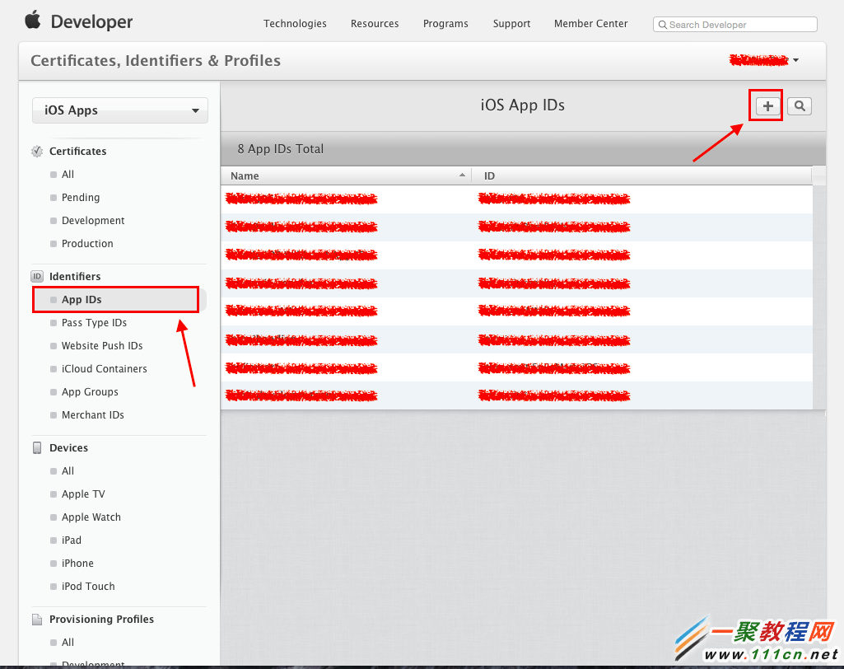Click the Devices section icon
The width and height of the screenshot is (844, 669).
(37, 447)
